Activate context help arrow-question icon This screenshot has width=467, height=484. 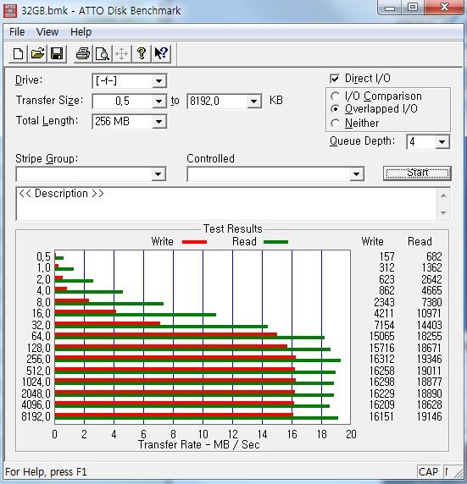coord(161,53)
